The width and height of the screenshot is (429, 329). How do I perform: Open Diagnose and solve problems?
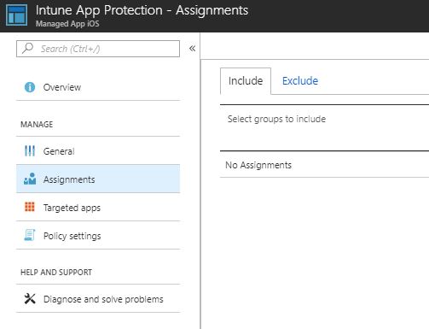[98, 299]
